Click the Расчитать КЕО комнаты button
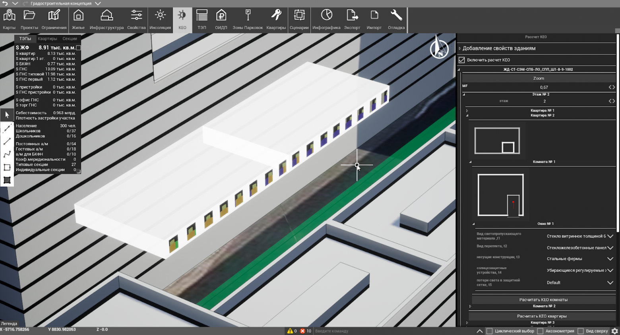 tap(543, 300)
